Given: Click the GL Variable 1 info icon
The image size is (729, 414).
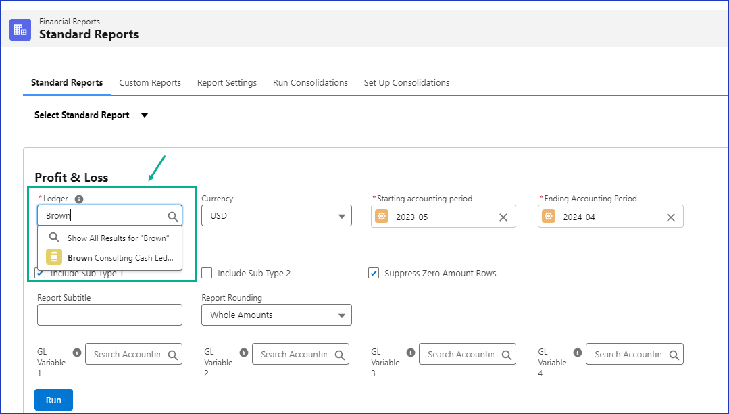Looking at the screenshot, I should point(77,353).
